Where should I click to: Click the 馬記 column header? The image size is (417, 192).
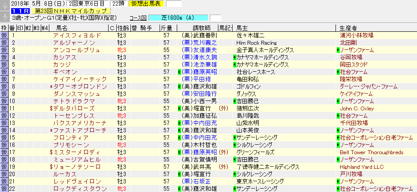(x=225, y=28)
